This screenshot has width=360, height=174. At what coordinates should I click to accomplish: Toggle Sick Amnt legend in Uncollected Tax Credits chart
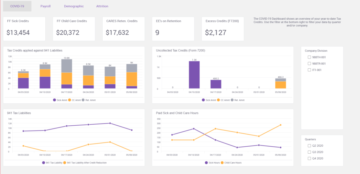[x=209, y=100]
